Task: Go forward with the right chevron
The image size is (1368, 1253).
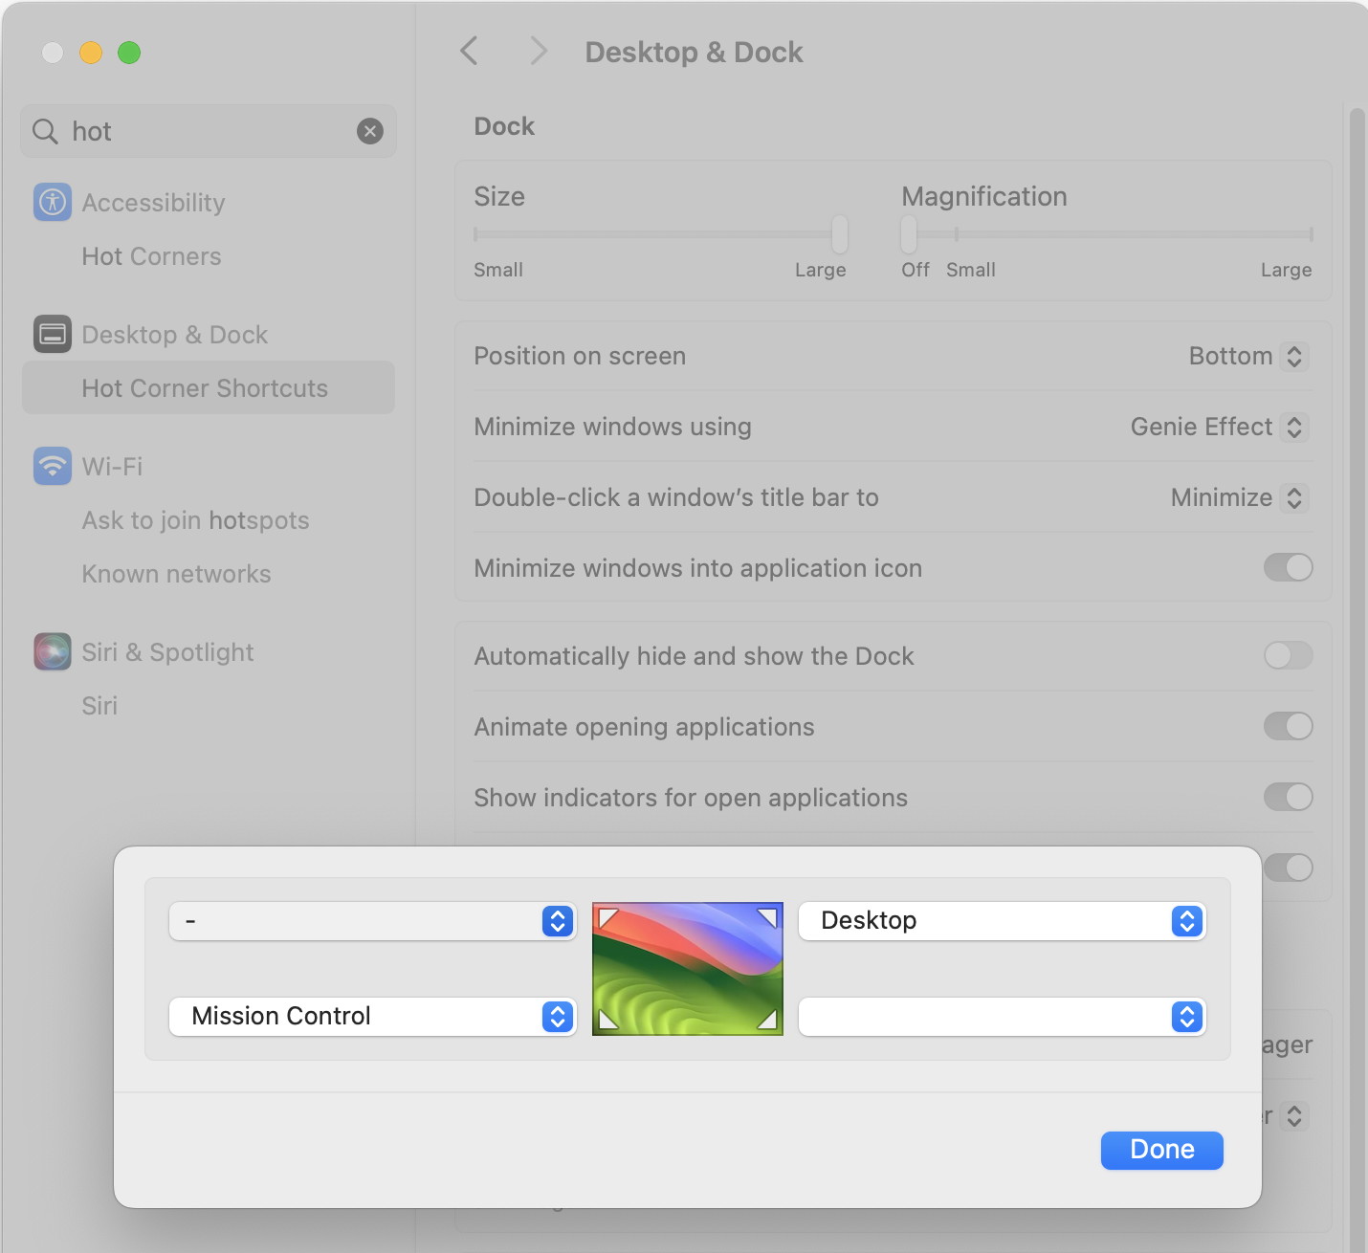Action: pyautogui.click(x=539, y=52)
